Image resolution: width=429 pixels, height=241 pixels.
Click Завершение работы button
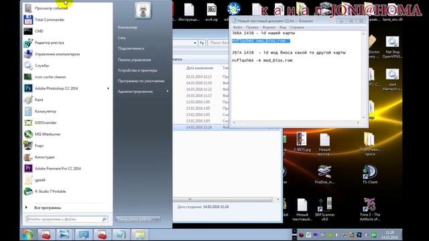click(135, 219)
